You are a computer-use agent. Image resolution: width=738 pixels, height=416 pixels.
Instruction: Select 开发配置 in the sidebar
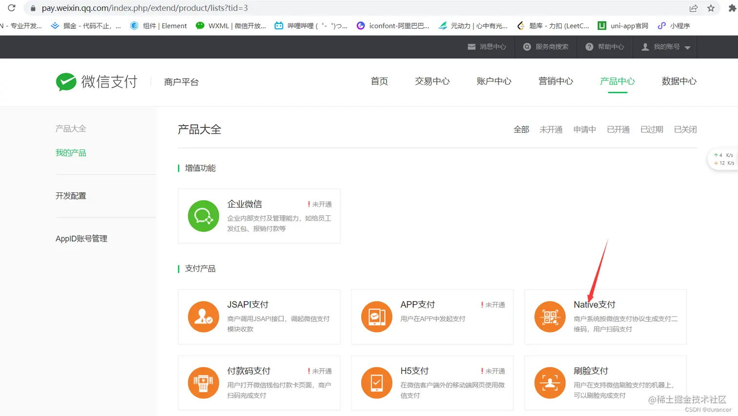[71, 196]
